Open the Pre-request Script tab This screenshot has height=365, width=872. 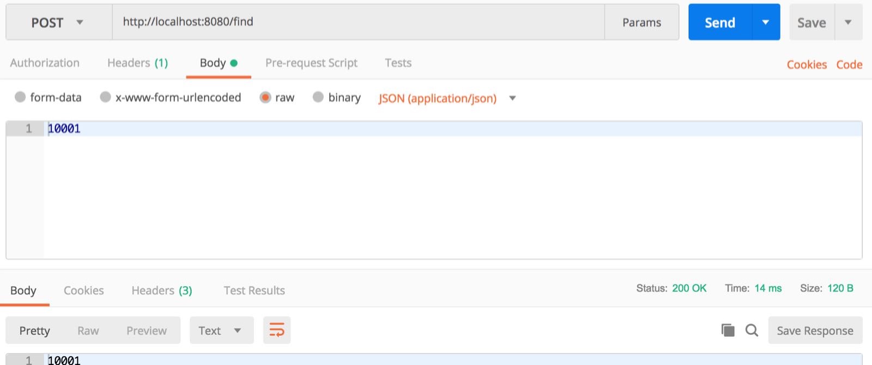[x=311, y=63]
